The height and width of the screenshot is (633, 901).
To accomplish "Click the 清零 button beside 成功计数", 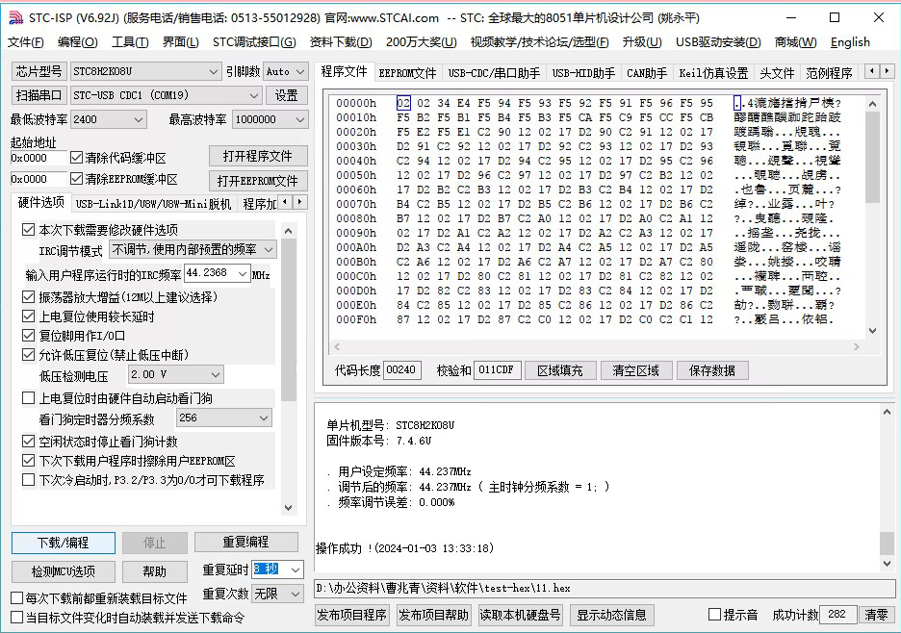I will tap(876, 615).
